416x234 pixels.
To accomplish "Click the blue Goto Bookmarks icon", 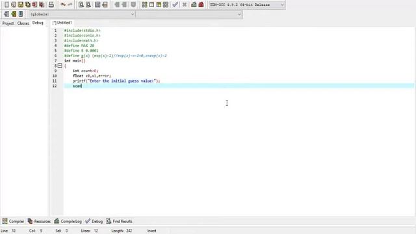I will [20, 14].
